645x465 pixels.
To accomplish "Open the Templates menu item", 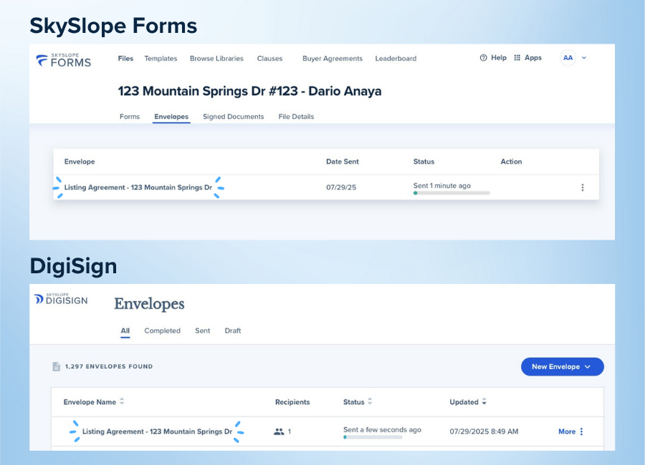I will point(161,59).
